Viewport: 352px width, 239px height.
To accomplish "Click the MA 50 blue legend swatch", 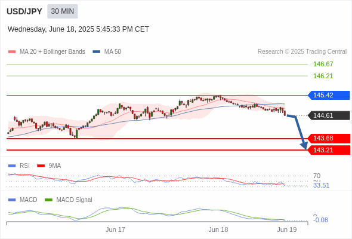I will click(x=97, y=52).
